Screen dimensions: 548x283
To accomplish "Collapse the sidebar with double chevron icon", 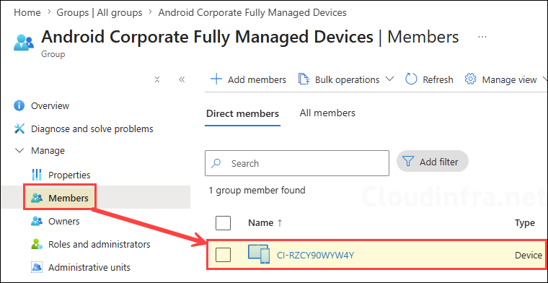I will coord(182,79).
